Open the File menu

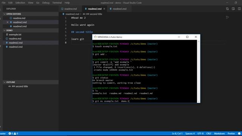tap(3, 3)
